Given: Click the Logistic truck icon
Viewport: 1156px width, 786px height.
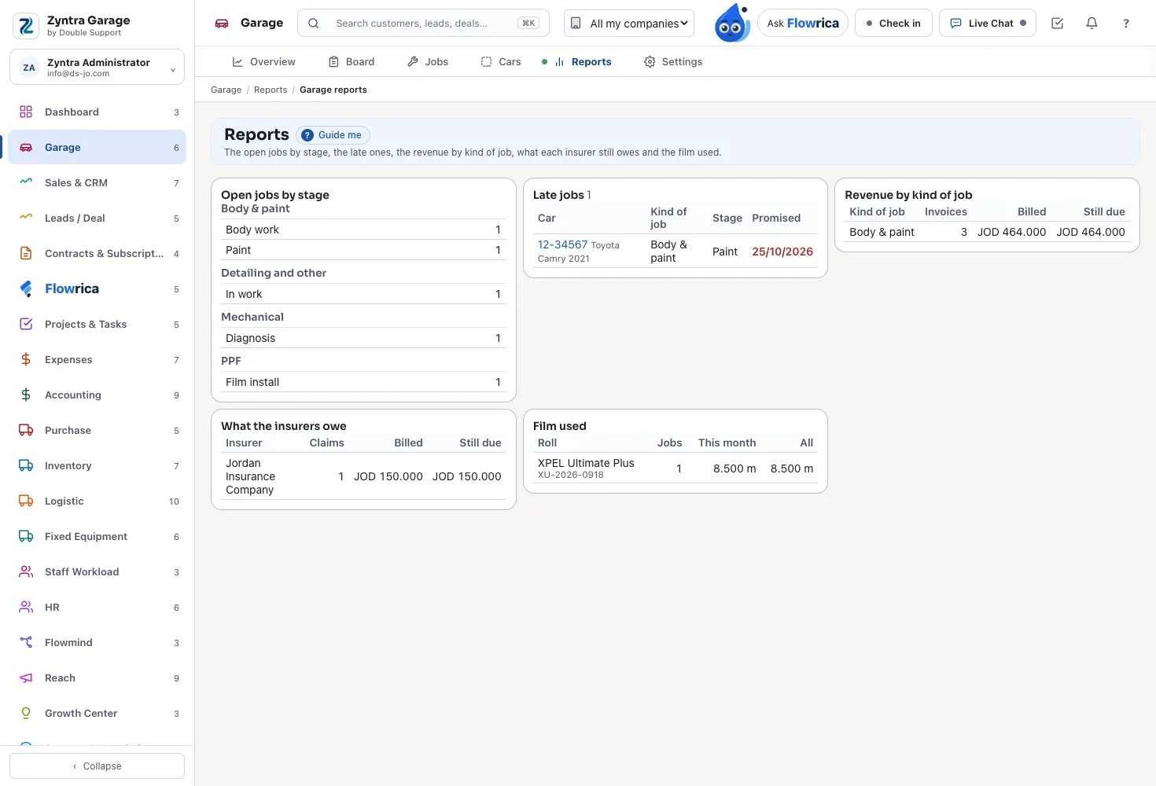Looking at the screenshot, I should (26, 501).
